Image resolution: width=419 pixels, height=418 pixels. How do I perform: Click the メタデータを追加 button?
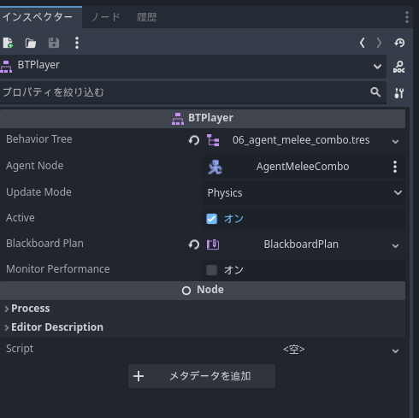(202, 376)
